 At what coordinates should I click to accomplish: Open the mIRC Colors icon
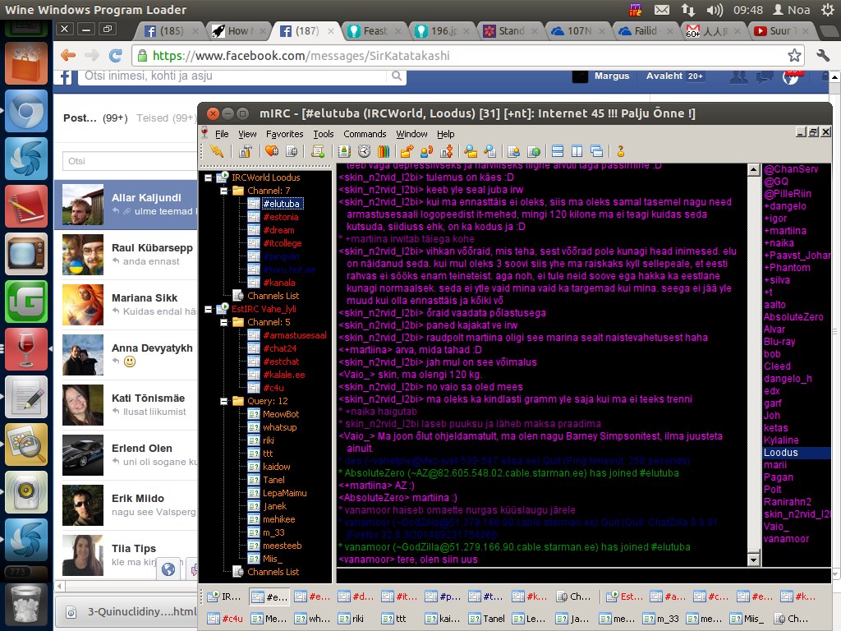click(383, 152)
